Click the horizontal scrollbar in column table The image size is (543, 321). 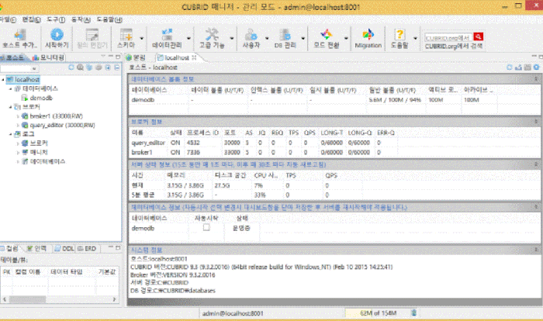pos(60,299)
